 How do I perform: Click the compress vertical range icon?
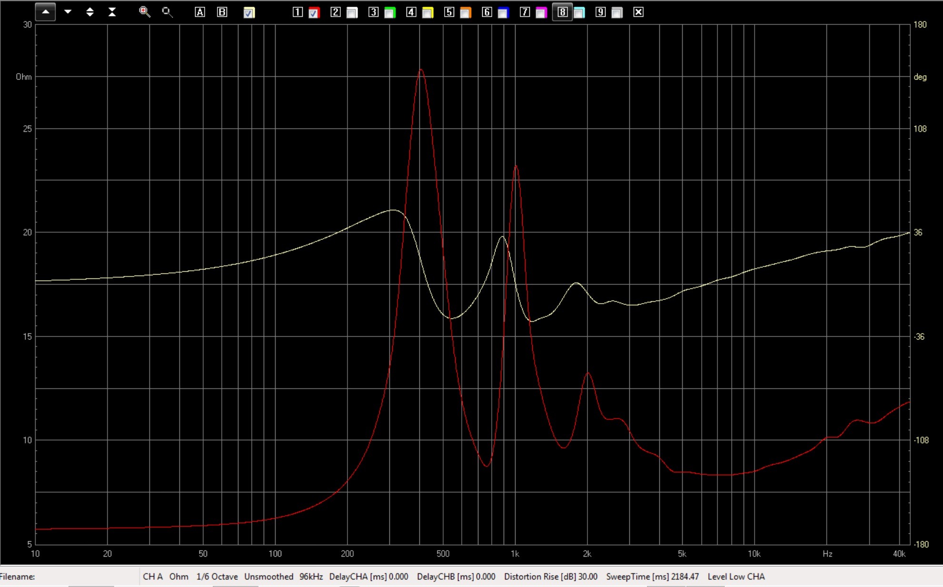click(112, 12)
